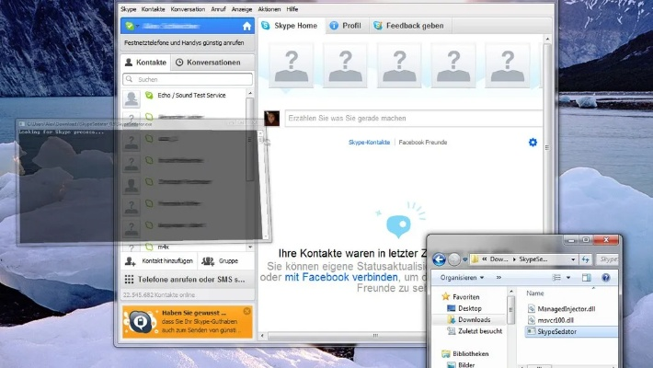Click the Explorer back arrow button

tap(439, 260)
